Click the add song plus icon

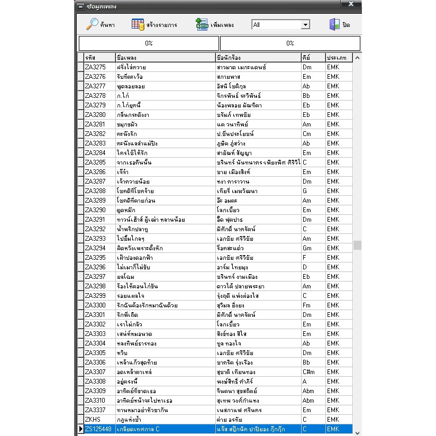[x=202, y=24]
